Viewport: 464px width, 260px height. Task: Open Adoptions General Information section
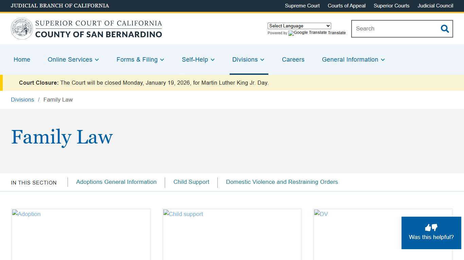(116, 182)
